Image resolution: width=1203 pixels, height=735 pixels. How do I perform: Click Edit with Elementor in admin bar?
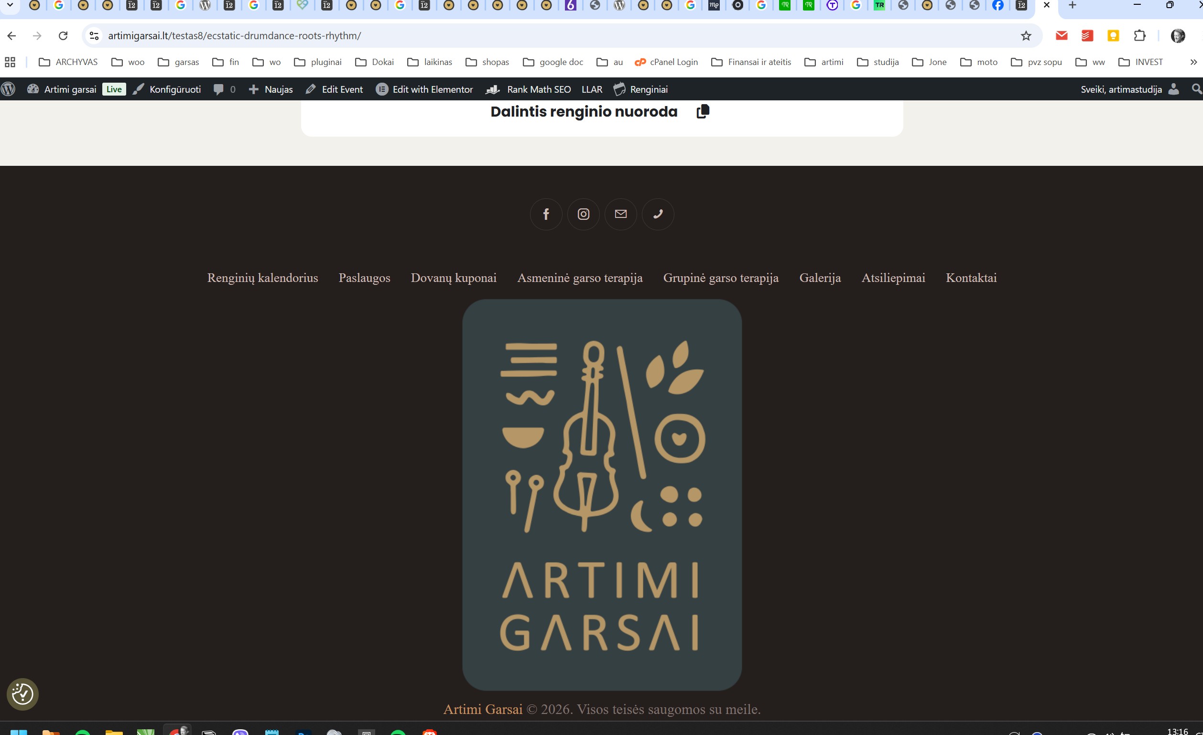pyautogui.click(x=424, y=89)
